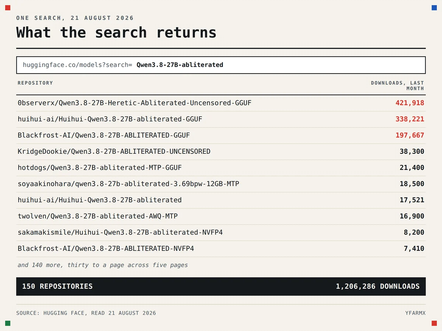
Task: Click the download count 16,900
Action: [x=412, y=216]
